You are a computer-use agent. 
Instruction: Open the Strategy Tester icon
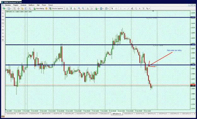30,8
